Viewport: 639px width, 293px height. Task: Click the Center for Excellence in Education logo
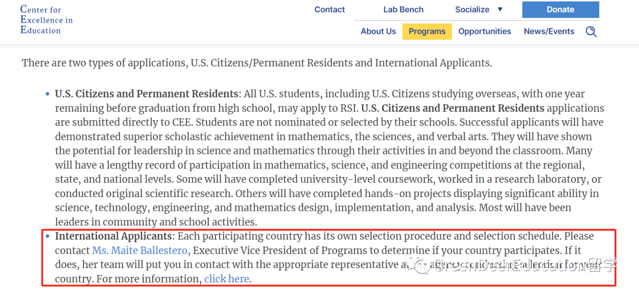46,20
